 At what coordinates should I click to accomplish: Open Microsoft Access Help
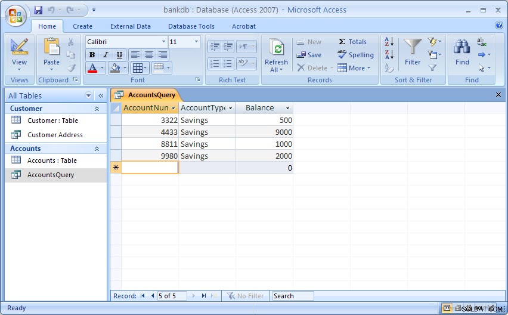pyautogui.click(x=499, y=25)
